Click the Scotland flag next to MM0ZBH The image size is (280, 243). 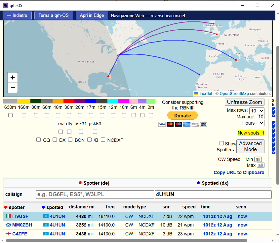pyautogui.click(x=8, y=225)
